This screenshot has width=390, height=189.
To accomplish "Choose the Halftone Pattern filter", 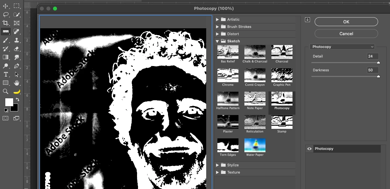I will (228, 99).
